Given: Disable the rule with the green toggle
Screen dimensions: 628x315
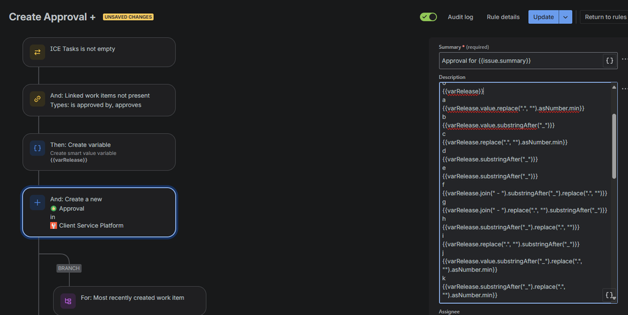Looking at the screenshot, I should point(429,17).
